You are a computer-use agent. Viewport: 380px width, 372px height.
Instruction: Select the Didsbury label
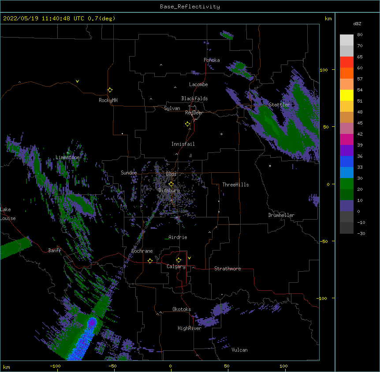click(x=169, y=190)
